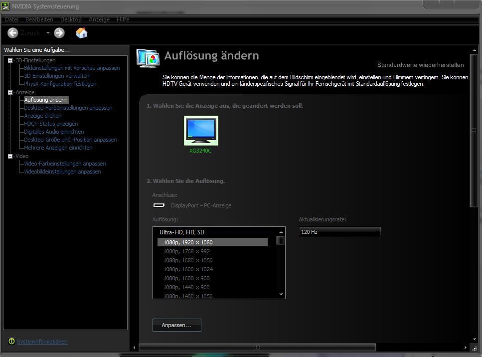Click the resolution list scroll-down arrow
This screenshot has width=482, height=357.
pos(281,294)
